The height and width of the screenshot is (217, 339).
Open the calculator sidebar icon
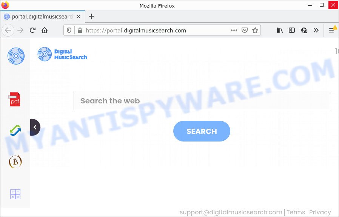tap(15, 194)
